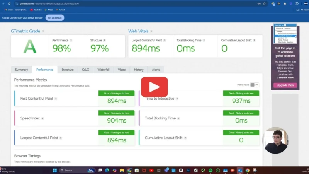
Task: Click the forward navigation arrow
Action: tap(3, 3)
